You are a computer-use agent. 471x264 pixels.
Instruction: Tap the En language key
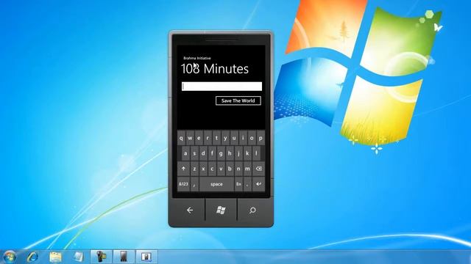click(238, 184)
